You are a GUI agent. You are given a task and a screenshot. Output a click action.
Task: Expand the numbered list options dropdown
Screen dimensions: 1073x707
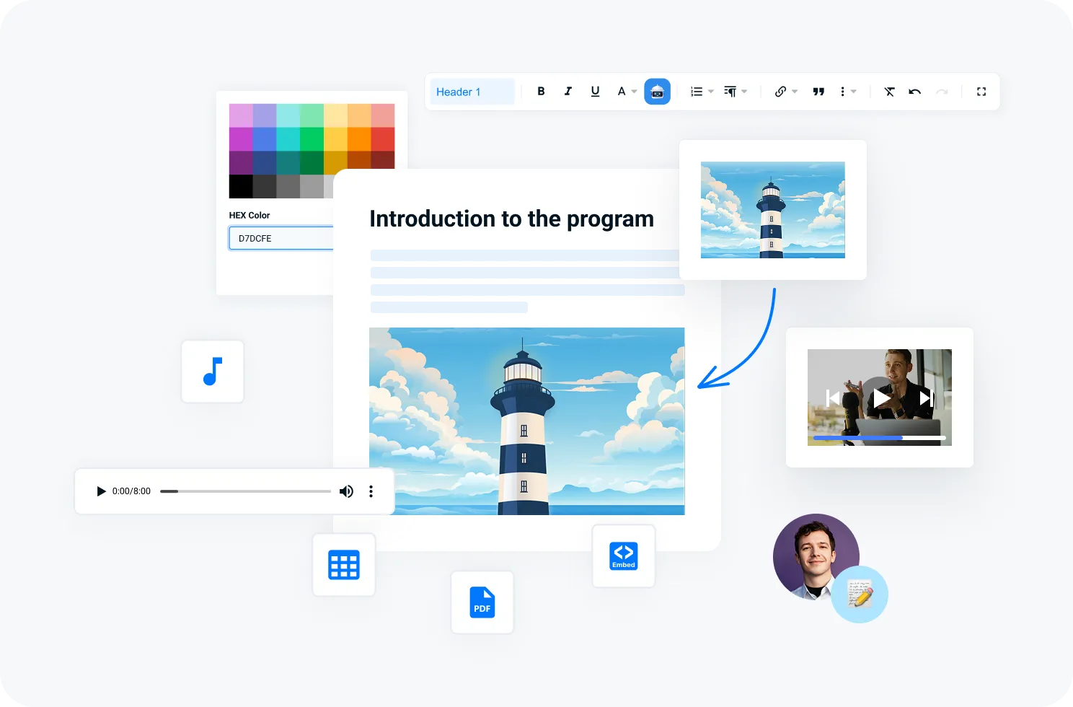pyautogui.click(x=702, y=92)
